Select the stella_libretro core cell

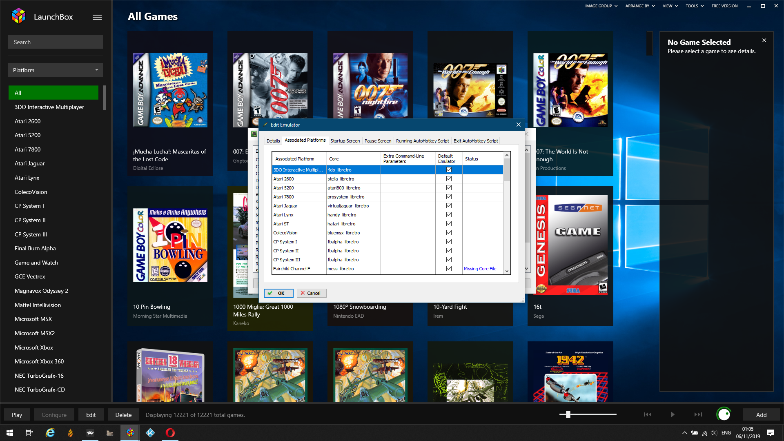(x=353, y=179)
